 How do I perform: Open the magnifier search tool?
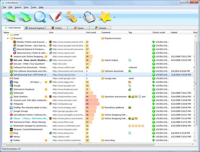[40, 17]
